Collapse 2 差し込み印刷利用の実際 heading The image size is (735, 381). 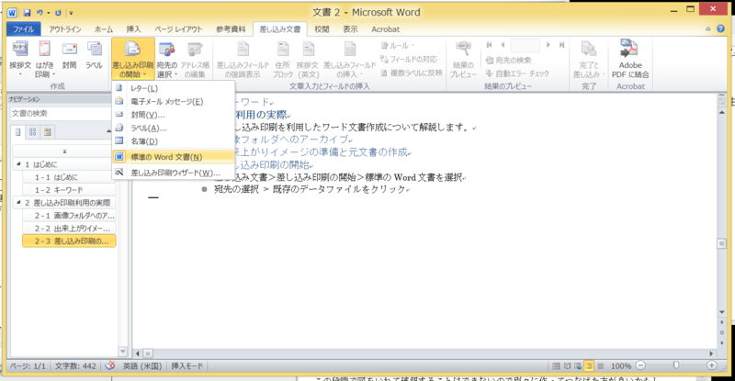18,203
